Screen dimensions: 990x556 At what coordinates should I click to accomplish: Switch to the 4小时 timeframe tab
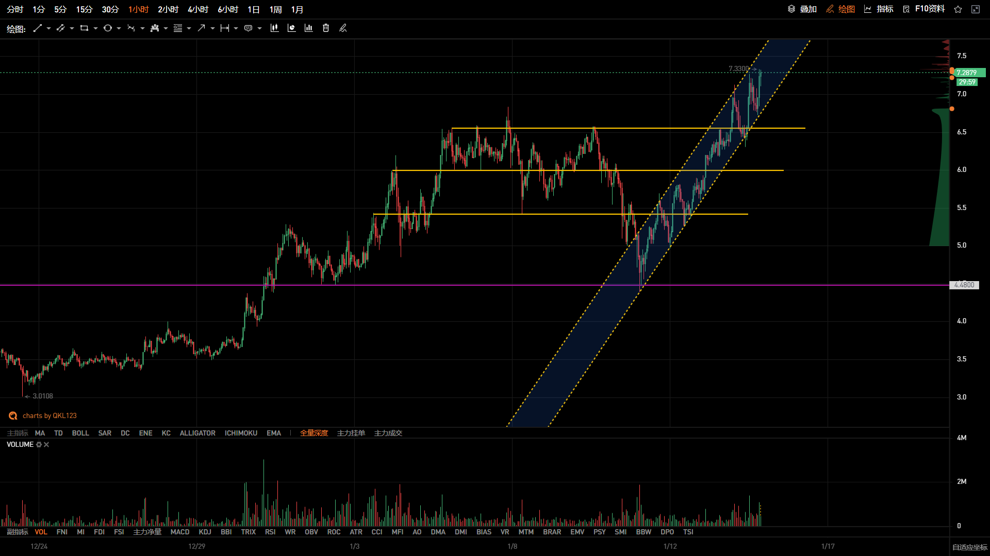[x=198, y=10]
